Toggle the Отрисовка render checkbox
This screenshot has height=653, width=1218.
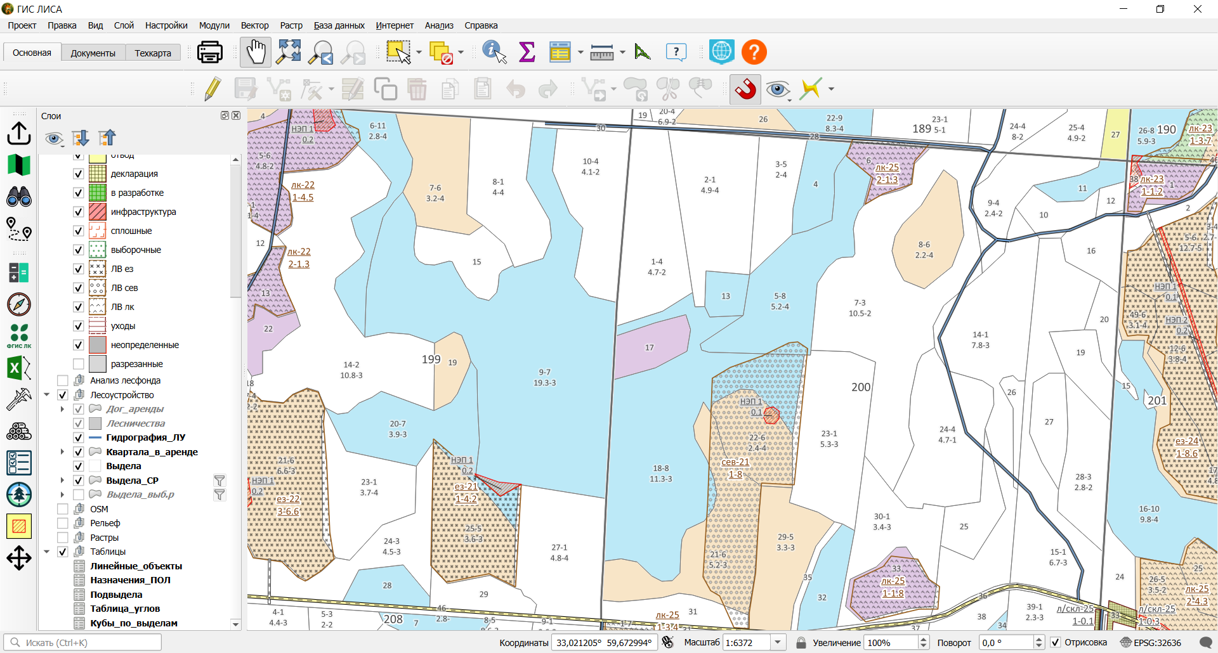1056,642
